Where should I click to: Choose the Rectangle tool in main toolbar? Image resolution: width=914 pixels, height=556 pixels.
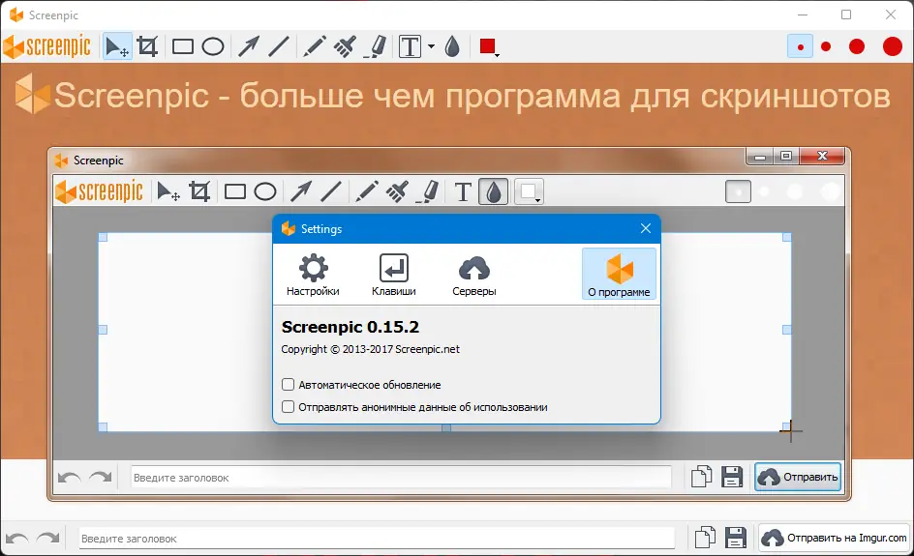pyautogui.click(x=183, y=46)
